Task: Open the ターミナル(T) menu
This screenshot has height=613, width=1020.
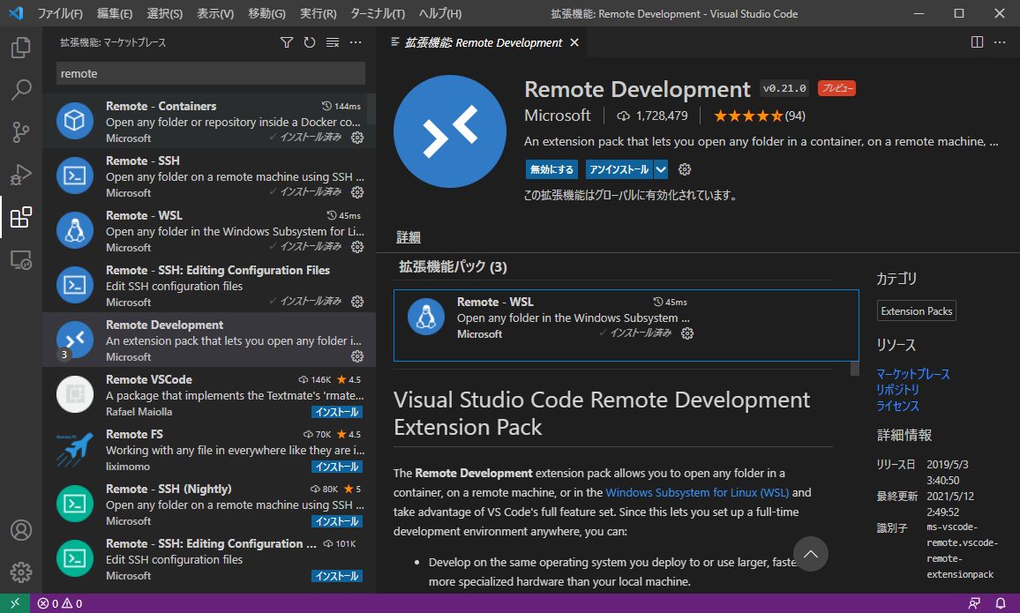Action: (377, 14)
